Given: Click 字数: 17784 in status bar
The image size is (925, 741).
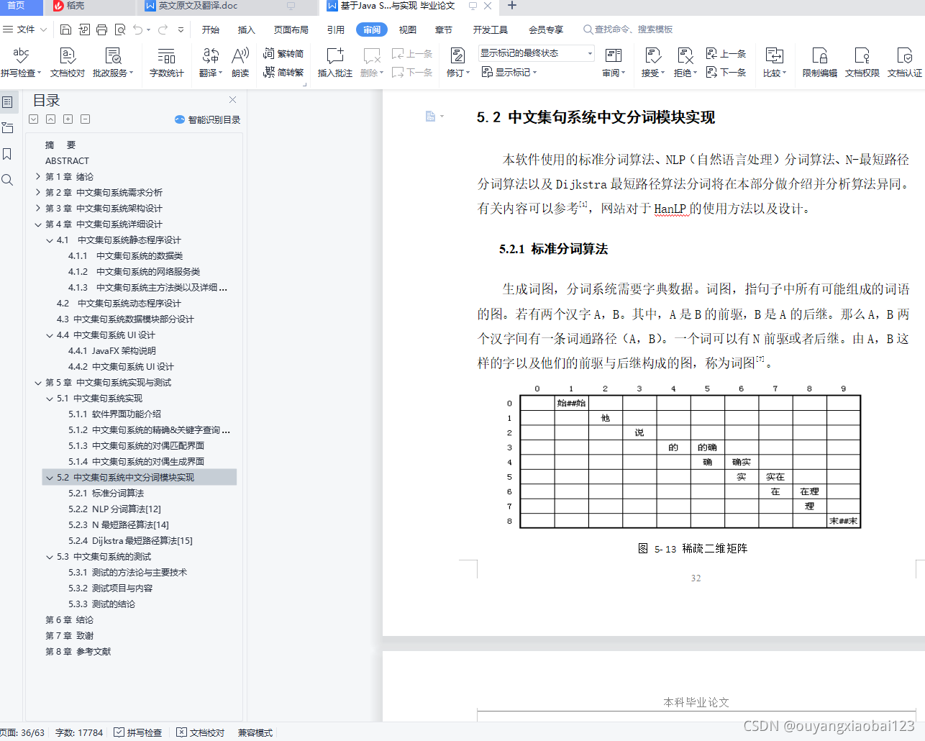Looking at the screenshot, I should tap(79, 732).
